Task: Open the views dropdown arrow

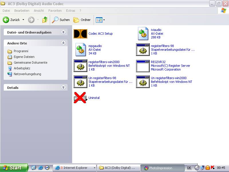Action: (104, 20)
